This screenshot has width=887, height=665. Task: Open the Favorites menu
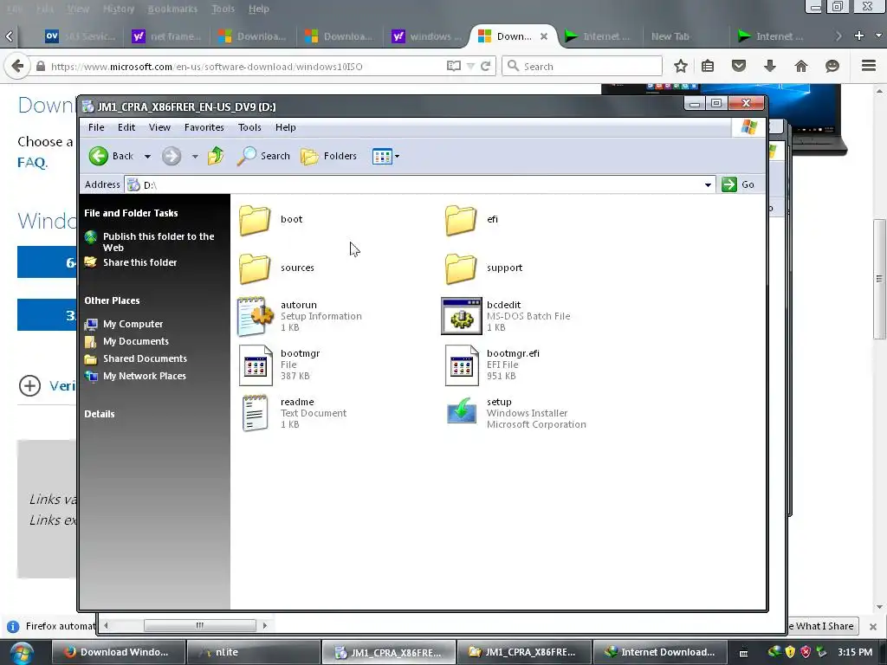[204, 127]
